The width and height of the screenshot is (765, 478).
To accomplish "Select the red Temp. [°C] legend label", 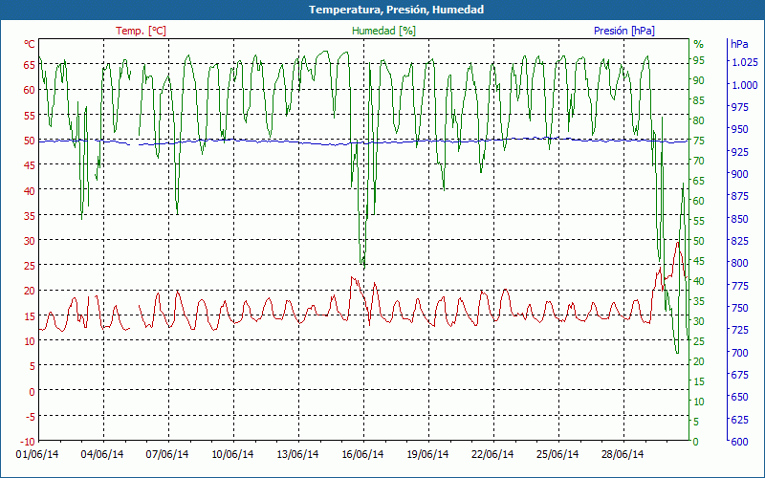I will coord(141,31).
